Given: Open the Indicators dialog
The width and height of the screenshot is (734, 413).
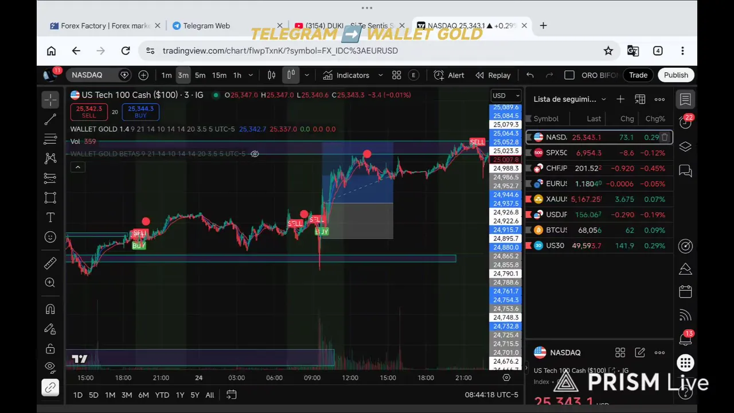Looking at the screenshot, I should pos(346,75).
